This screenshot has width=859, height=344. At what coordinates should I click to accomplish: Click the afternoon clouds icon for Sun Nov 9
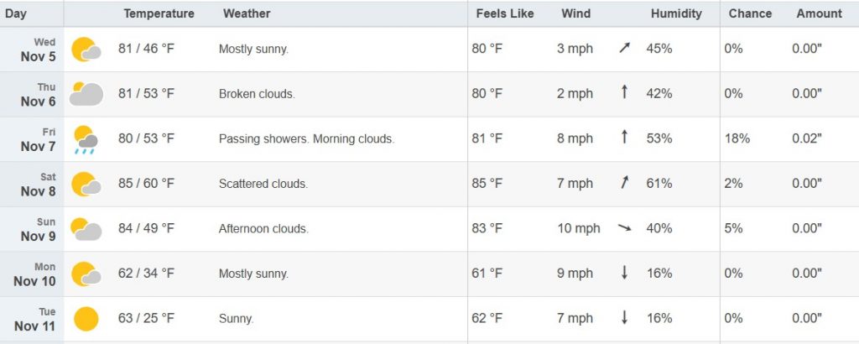point(86,228)
